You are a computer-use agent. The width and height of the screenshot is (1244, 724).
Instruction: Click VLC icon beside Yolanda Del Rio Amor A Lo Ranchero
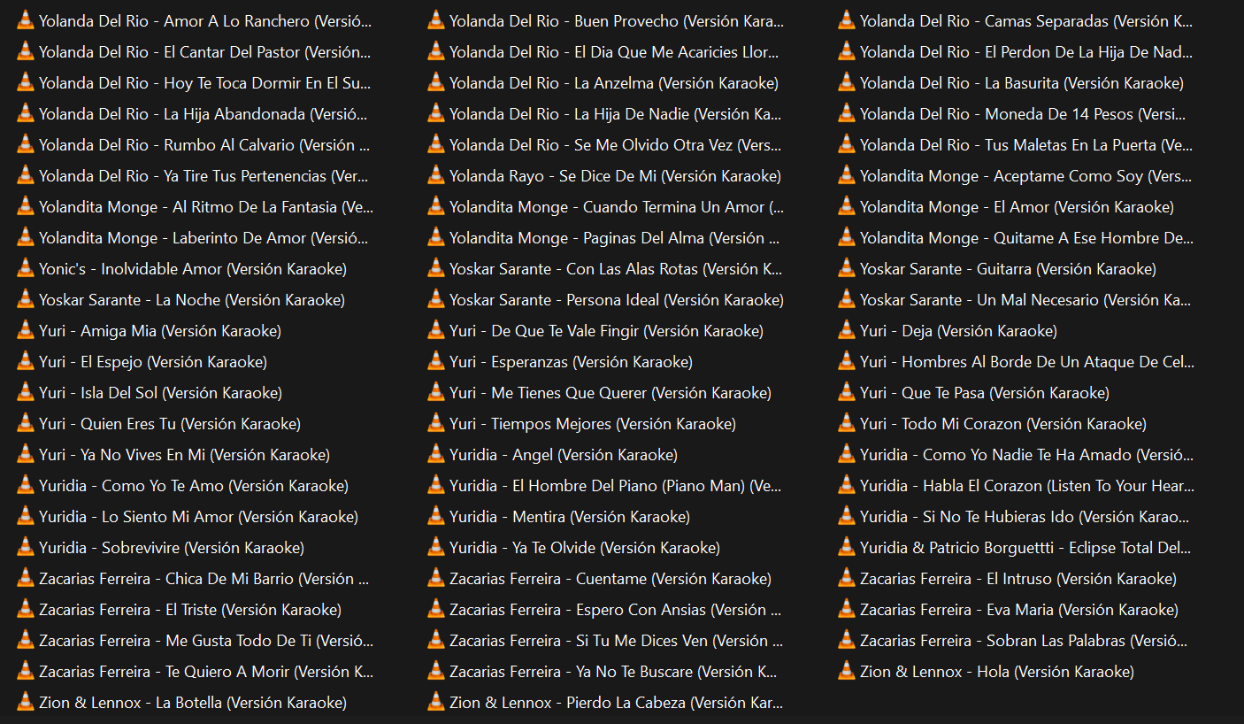coord(26,20)
